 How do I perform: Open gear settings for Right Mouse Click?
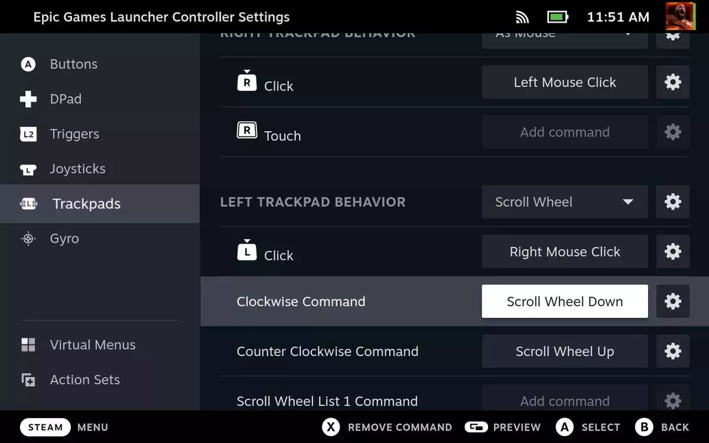[x=673, y=252]
